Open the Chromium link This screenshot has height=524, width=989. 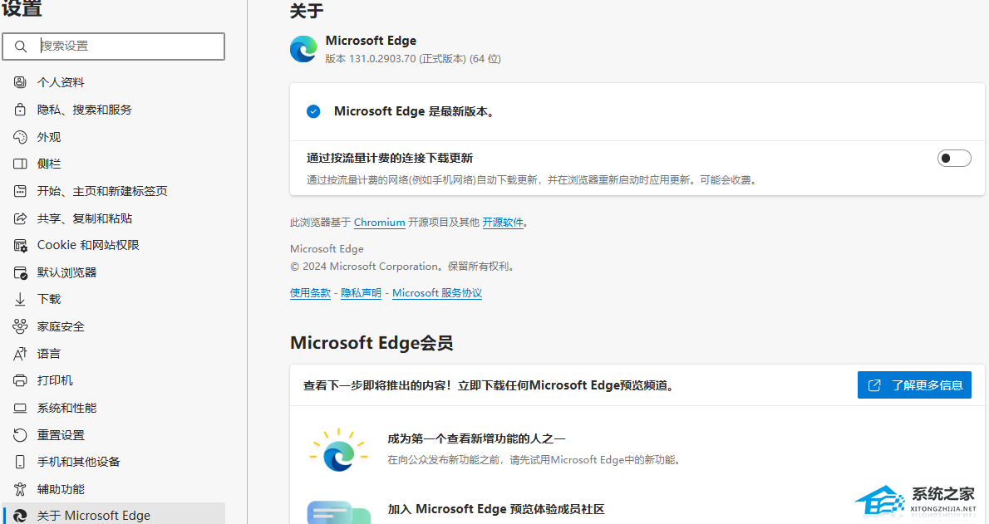pos(380,222)
